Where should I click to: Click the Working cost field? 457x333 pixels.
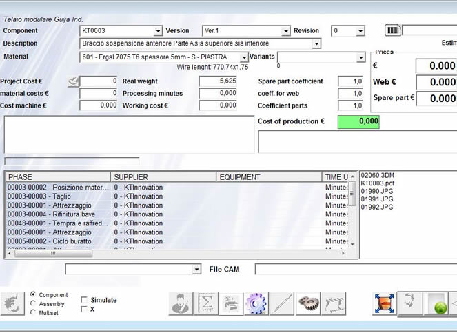click(218, 105)
